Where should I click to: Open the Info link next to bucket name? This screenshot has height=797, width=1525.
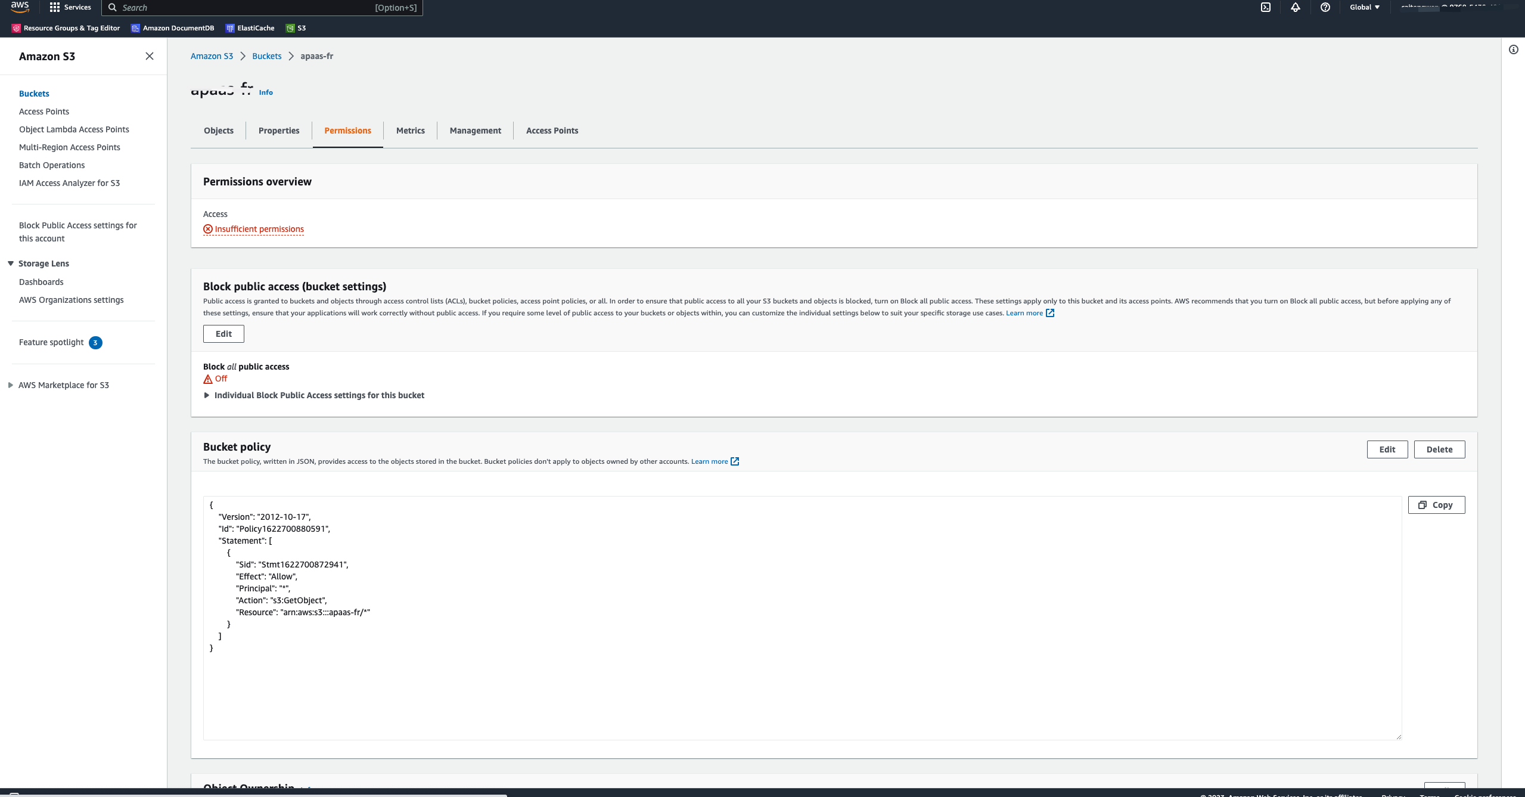point(266,92)
